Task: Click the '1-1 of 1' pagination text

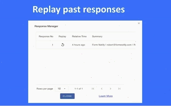Action: click(x=79, y=89)
